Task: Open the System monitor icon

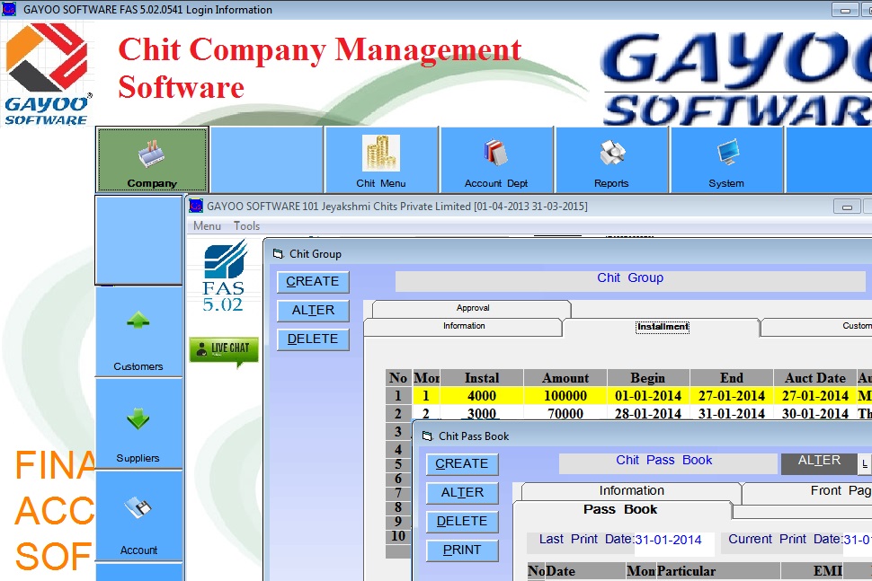Action: (x=726, y=153)
